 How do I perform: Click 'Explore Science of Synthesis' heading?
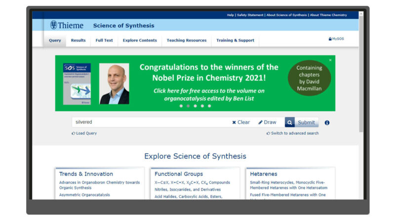click(195, 156)
